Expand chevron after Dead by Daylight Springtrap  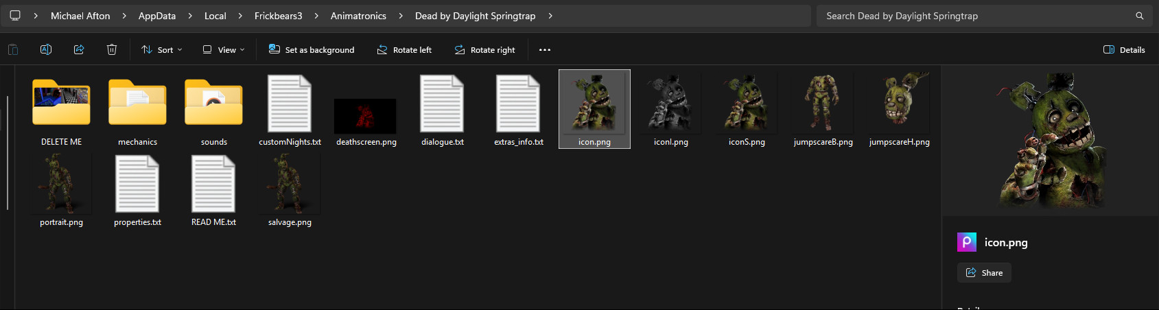pos(550,16)
